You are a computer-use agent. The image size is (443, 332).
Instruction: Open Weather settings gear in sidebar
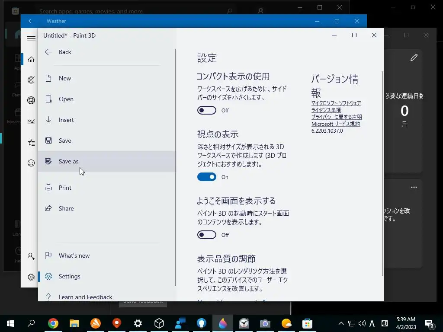[31, 277]
